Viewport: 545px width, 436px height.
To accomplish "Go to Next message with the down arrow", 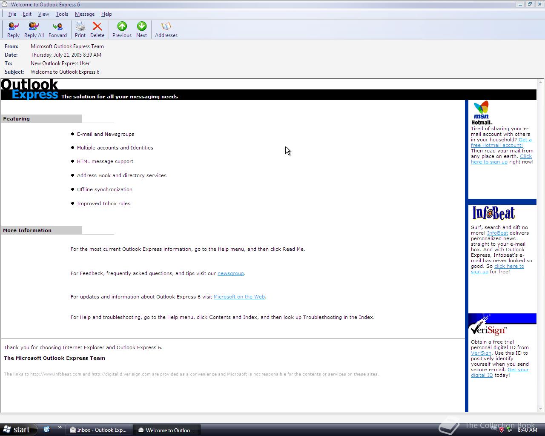I will point(141,30).
